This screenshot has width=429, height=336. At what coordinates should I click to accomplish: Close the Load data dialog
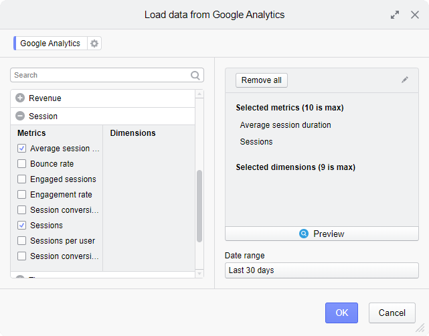(x=415, y=15)
